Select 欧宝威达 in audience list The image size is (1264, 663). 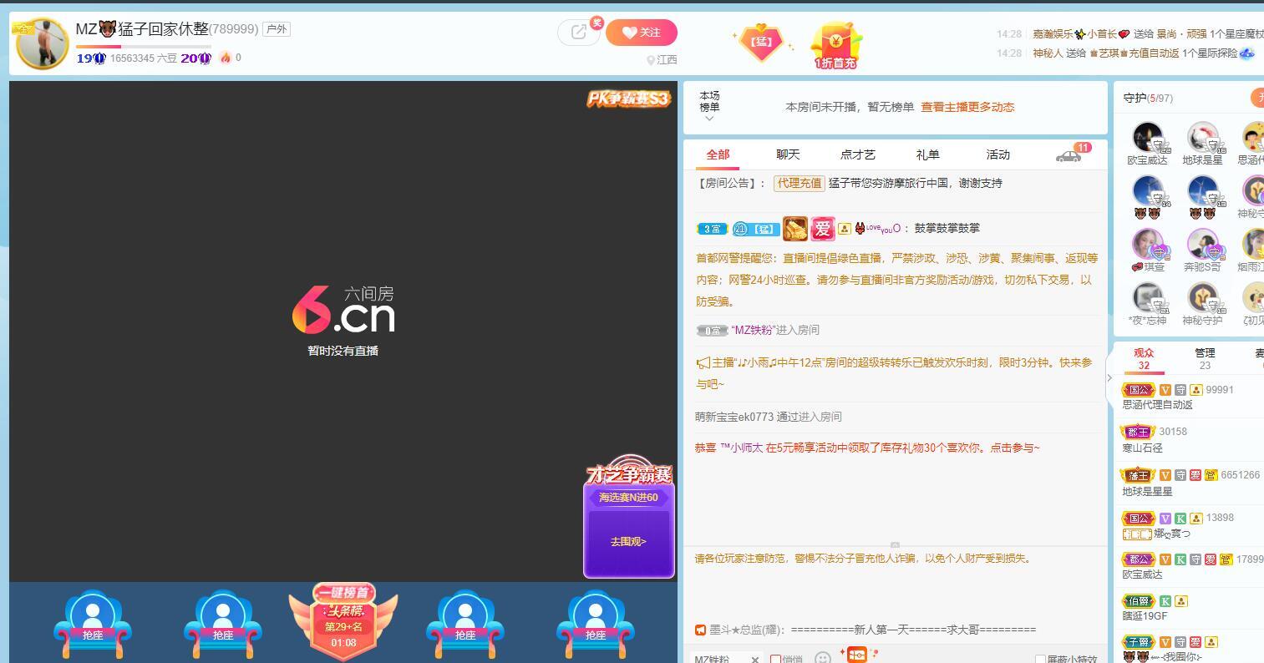coord(1142,574)
